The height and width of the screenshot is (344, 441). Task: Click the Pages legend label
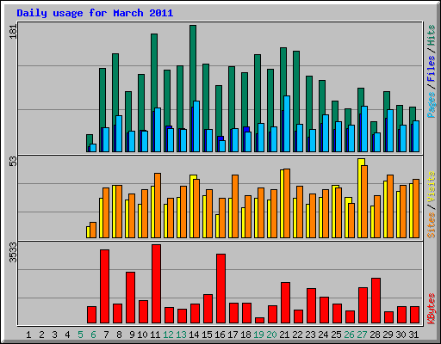pos(431,105)
